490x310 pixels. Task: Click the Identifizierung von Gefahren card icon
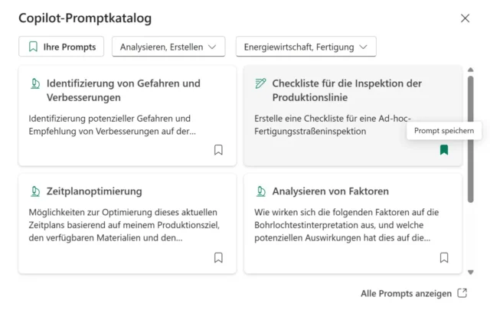click(x=35, y=83)
